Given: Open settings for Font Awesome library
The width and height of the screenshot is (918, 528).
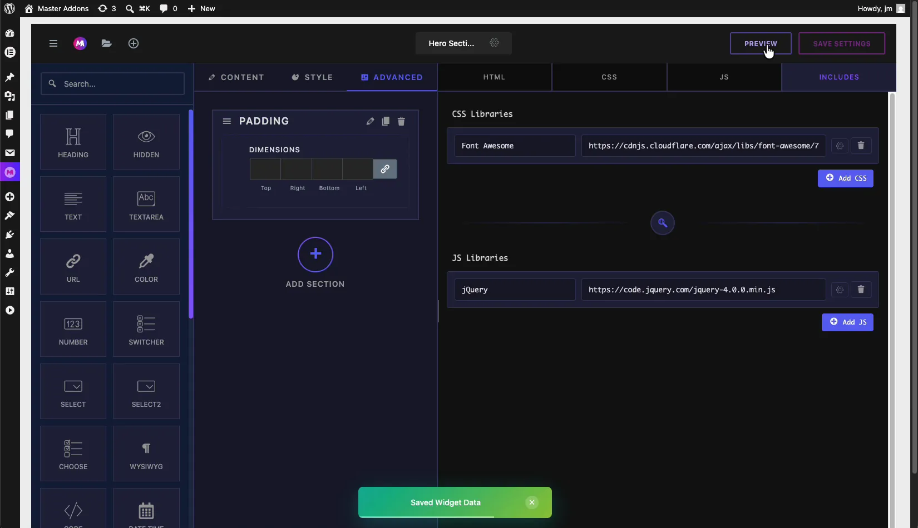Looking at the screenshot, I should pyautogui.click(x=840, y=146).
